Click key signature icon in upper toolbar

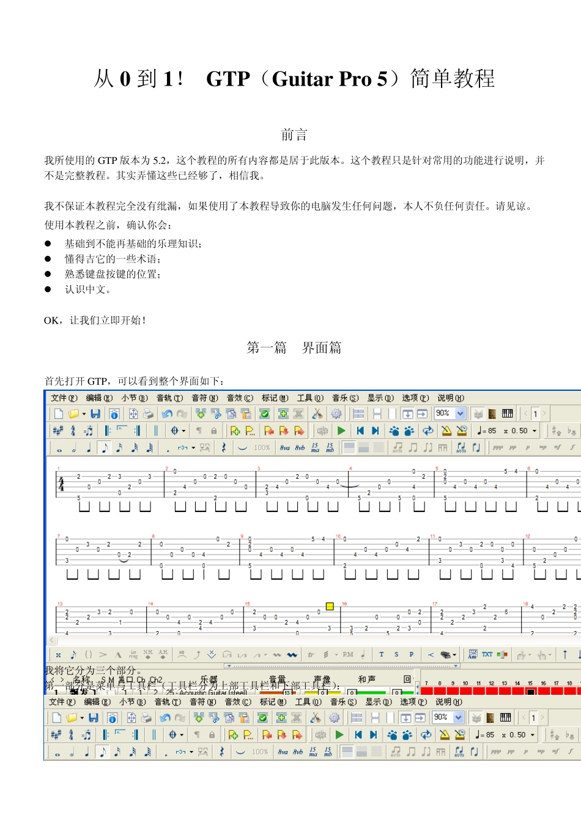[x=58, y=431]
